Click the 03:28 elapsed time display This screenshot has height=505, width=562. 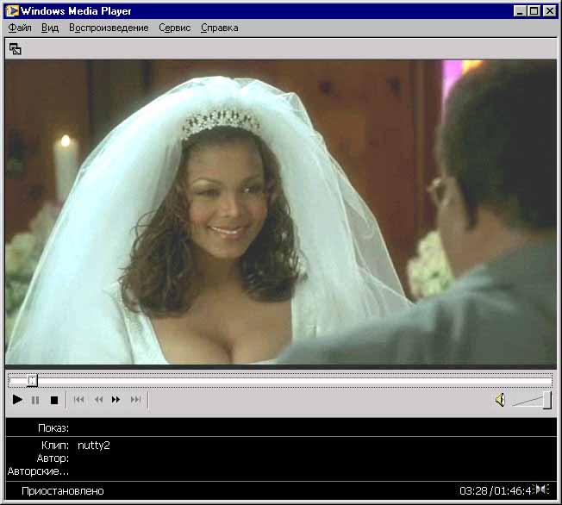(x=474, y=490)
